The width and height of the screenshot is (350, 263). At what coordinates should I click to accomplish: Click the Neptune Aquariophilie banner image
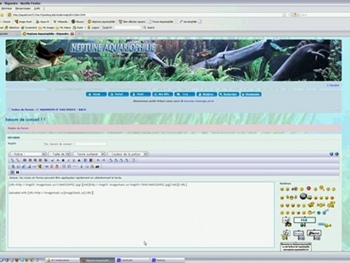[x=174, y=60]
